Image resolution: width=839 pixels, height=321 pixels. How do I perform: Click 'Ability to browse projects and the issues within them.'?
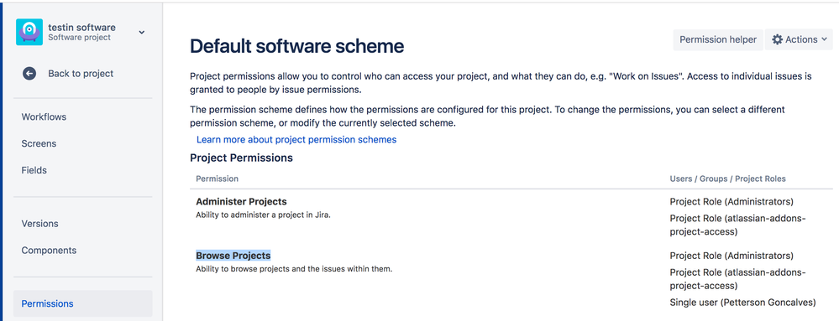click(294, 269)
